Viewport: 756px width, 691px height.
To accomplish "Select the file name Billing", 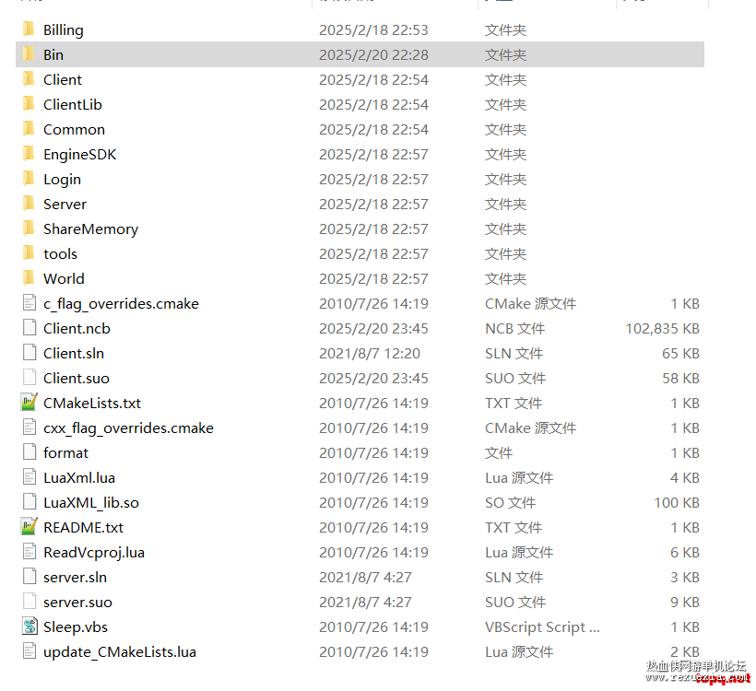I will coord(64,30).
